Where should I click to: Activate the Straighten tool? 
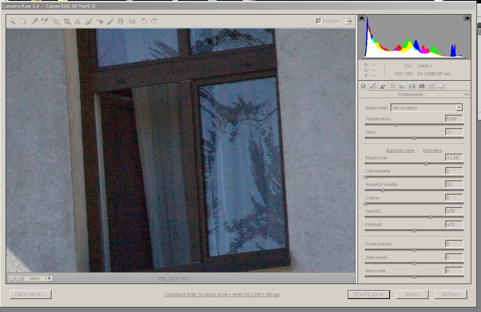pos(78,21)
